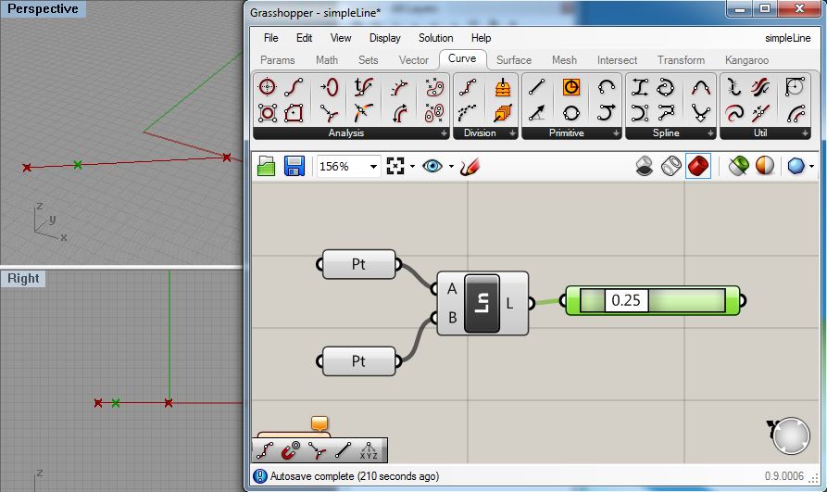This screenshot has width=827, height=492.
Task: Click the Catenary curve icon
Action: [x=700, y=113]
